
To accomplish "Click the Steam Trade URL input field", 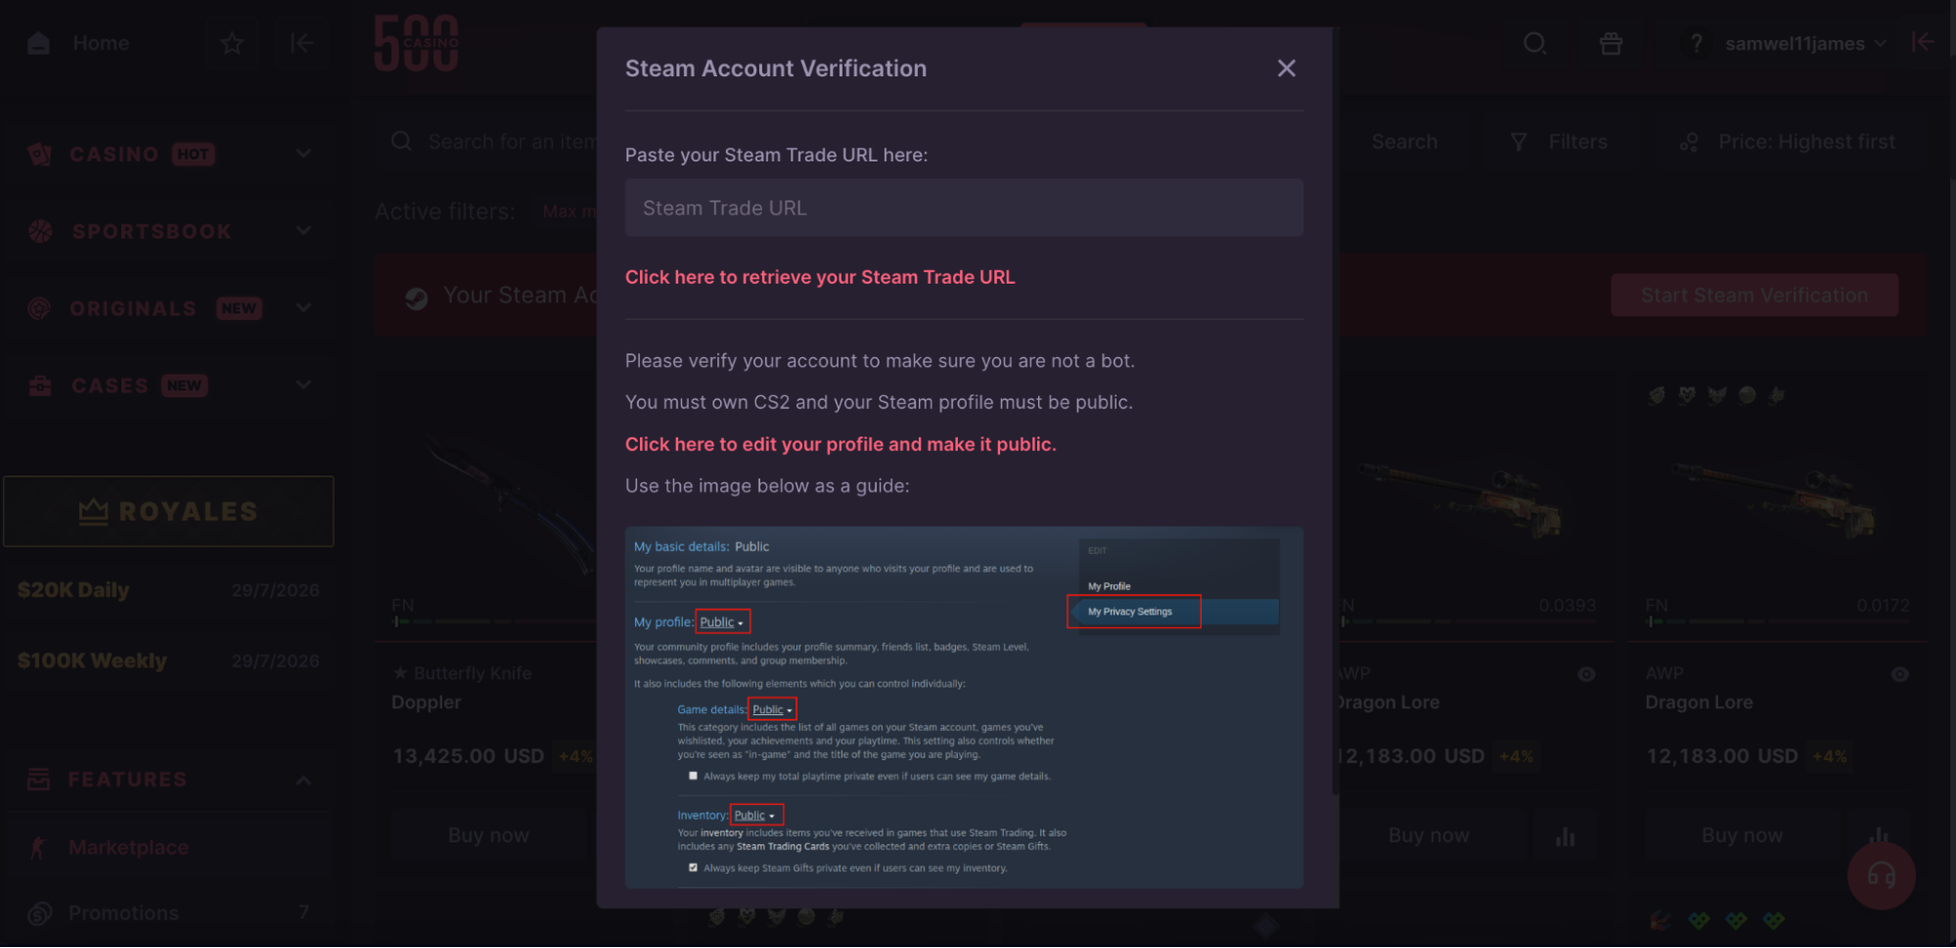I will pyautogui.click(x=964, y=207).
